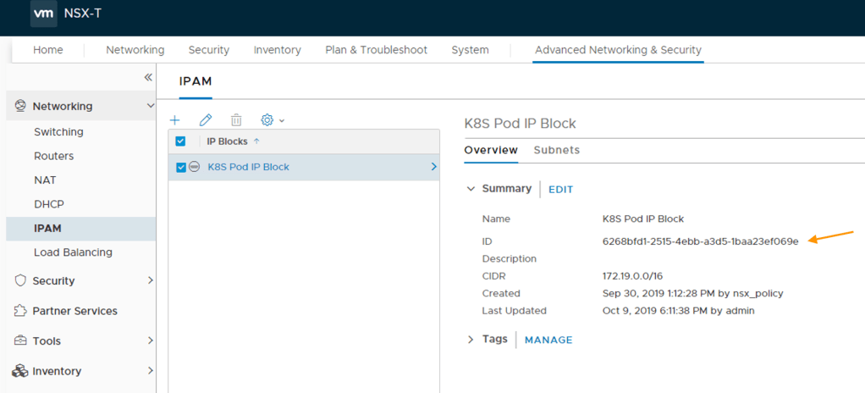Open the gear actions menu
865x393 pixels.
pos(272,121)
